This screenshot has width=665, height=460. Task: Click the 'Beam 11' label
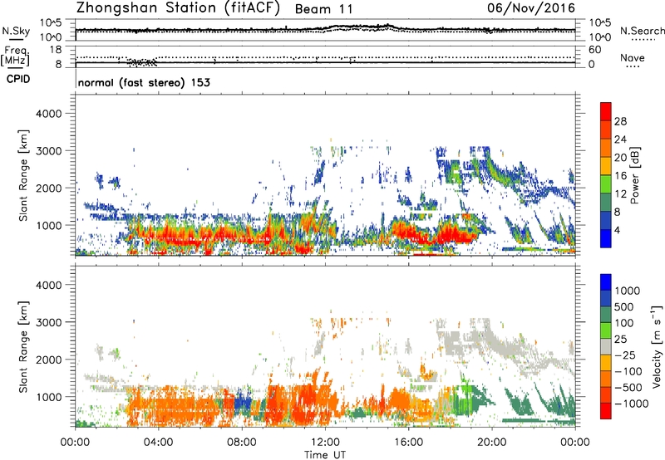324,9
